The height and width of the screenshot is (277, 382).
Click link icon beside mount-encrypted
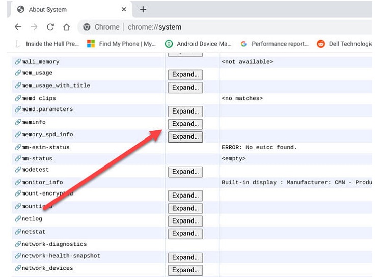(18, 193)
